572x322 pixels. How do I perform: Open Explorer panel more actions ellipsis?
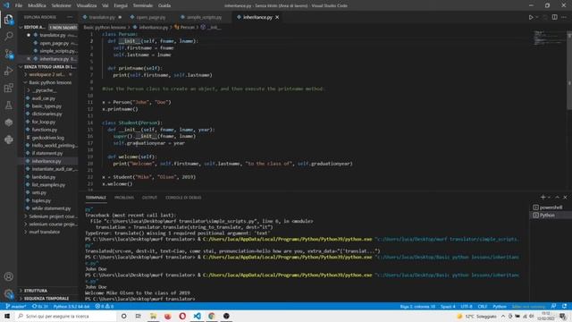[70, 17]
